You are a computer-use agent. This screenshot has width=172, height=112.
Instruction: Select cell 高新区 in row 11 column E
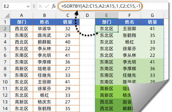107,89
